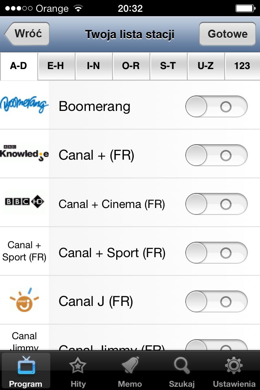The width and height of the screenshot is (260, 390).
Task: Go back with the Wróć button
Action: point(27,34)
